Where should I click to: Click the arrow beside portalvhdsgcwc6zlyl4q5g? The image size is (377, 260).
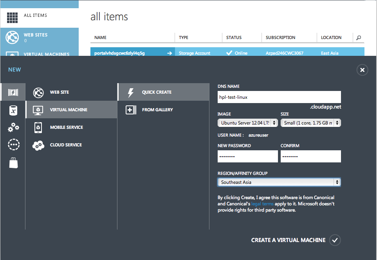point(170,53)
